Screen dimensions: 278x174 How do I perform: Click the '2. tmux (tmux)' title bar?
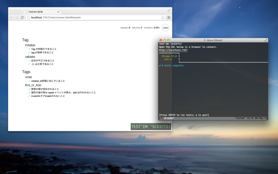coord(213,40)
